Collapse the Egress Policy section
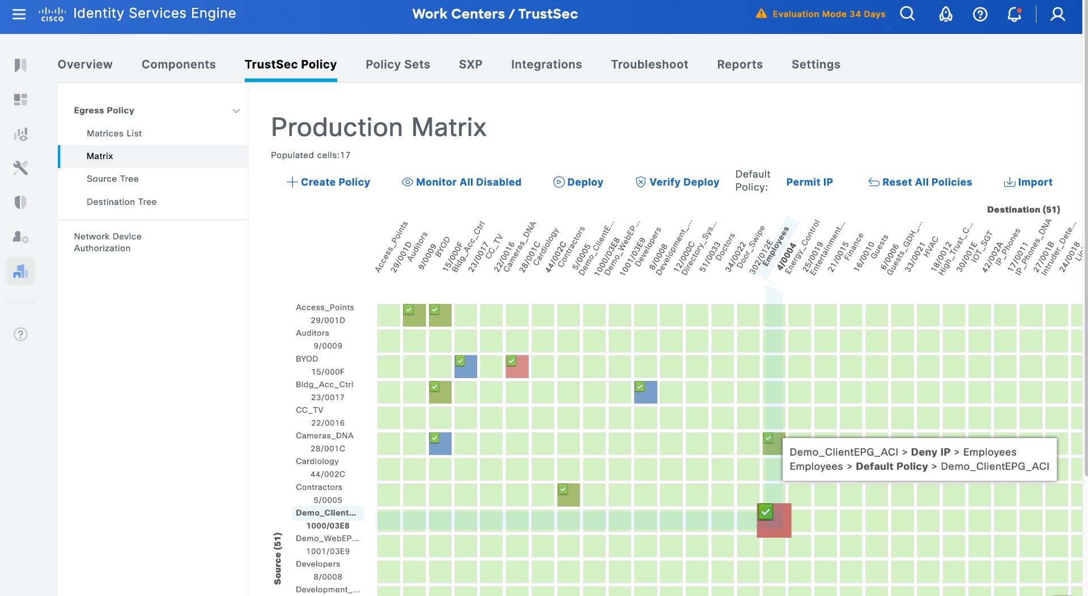 pos(236,110)
